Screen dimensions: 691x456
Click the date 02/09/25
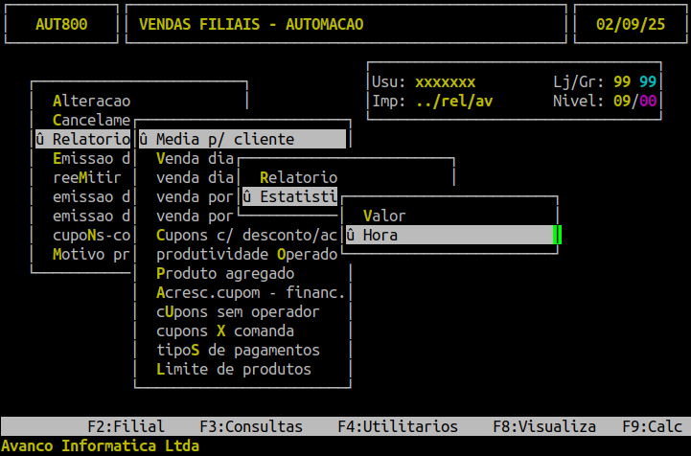(631, 24)
